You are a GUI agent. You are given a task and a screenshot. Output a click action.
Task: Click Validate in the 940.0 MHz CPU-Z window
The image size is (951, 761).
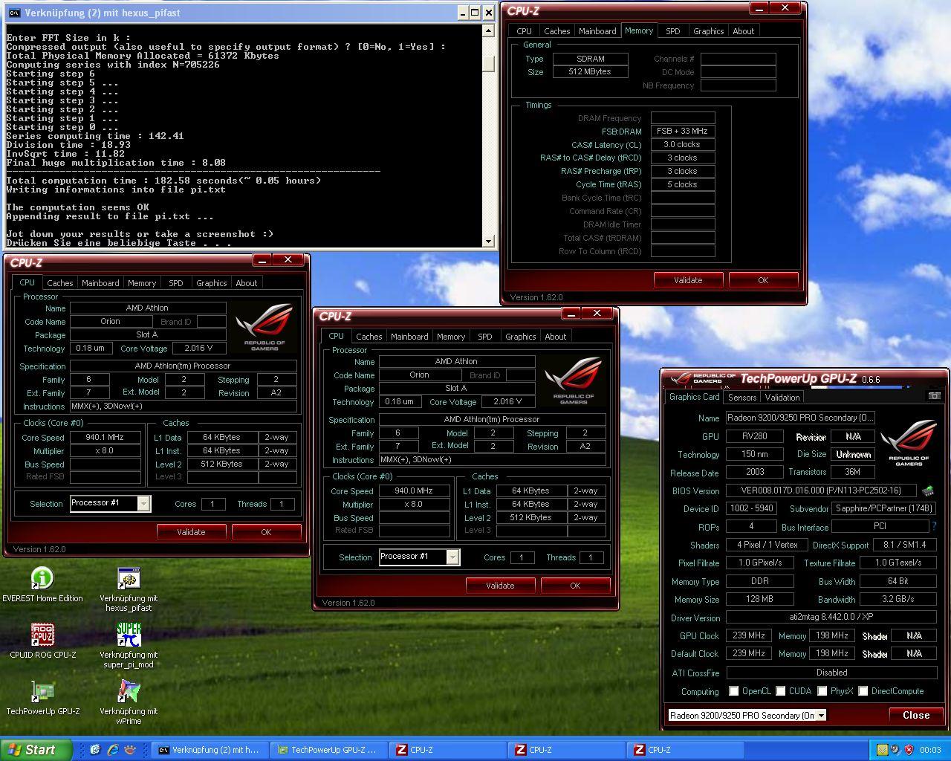click(500, 586)
